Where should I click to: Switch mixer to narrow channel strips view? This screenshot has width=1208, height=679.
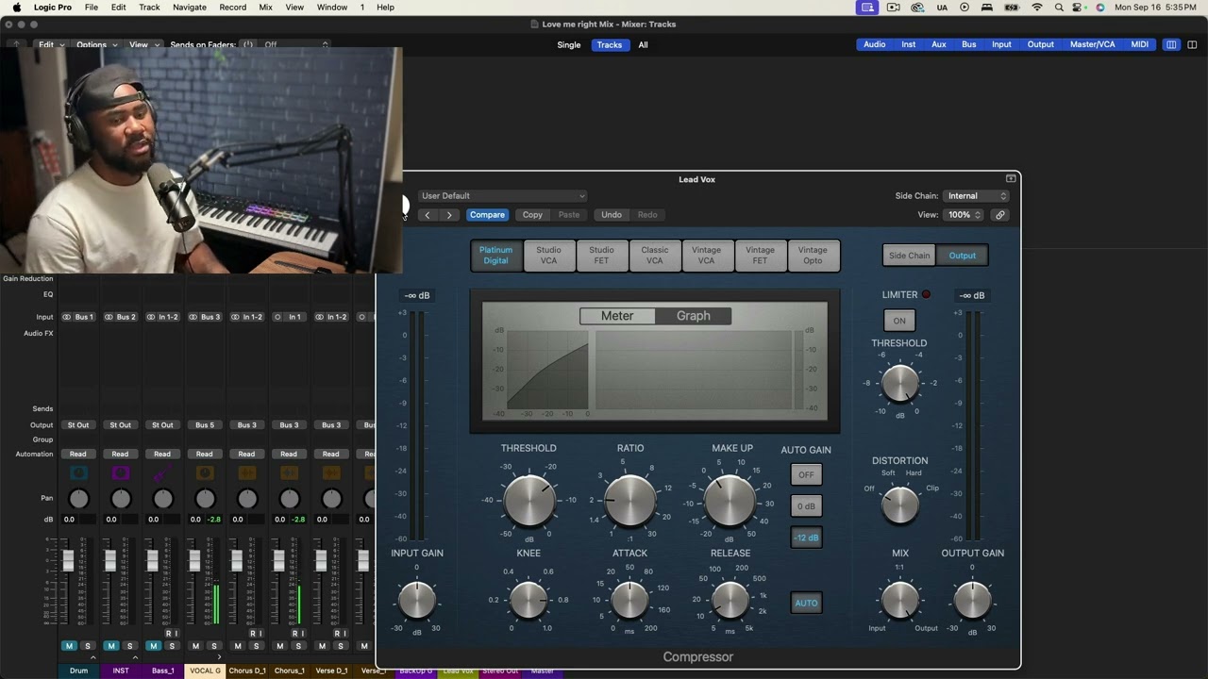click(x=1171, y=44)
